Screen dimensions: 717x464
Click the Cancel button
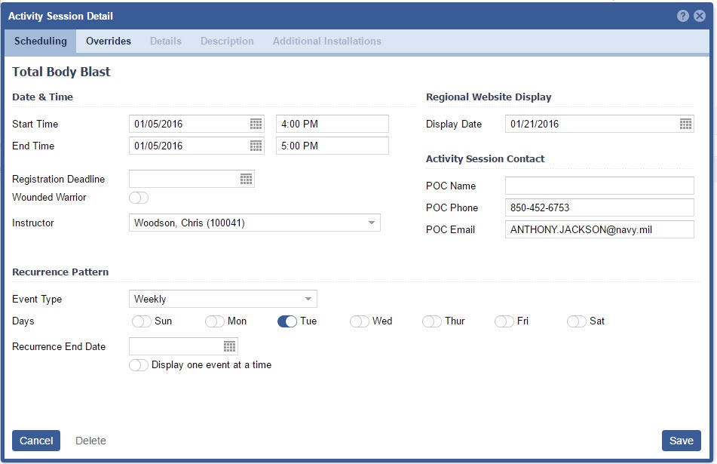36,441
